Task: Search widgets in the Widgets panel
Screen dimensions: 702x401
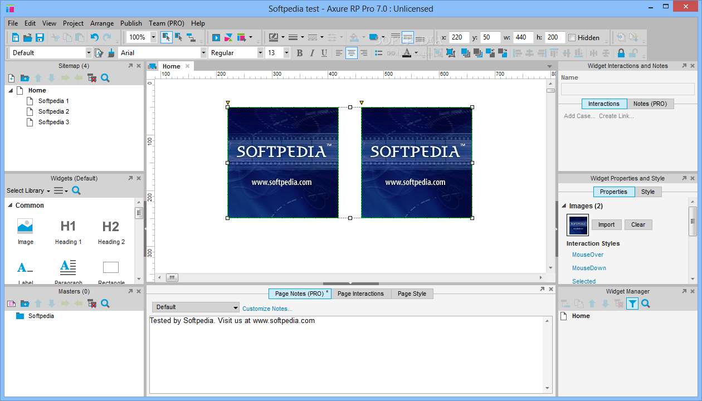Action: click(x=76, y=190)
